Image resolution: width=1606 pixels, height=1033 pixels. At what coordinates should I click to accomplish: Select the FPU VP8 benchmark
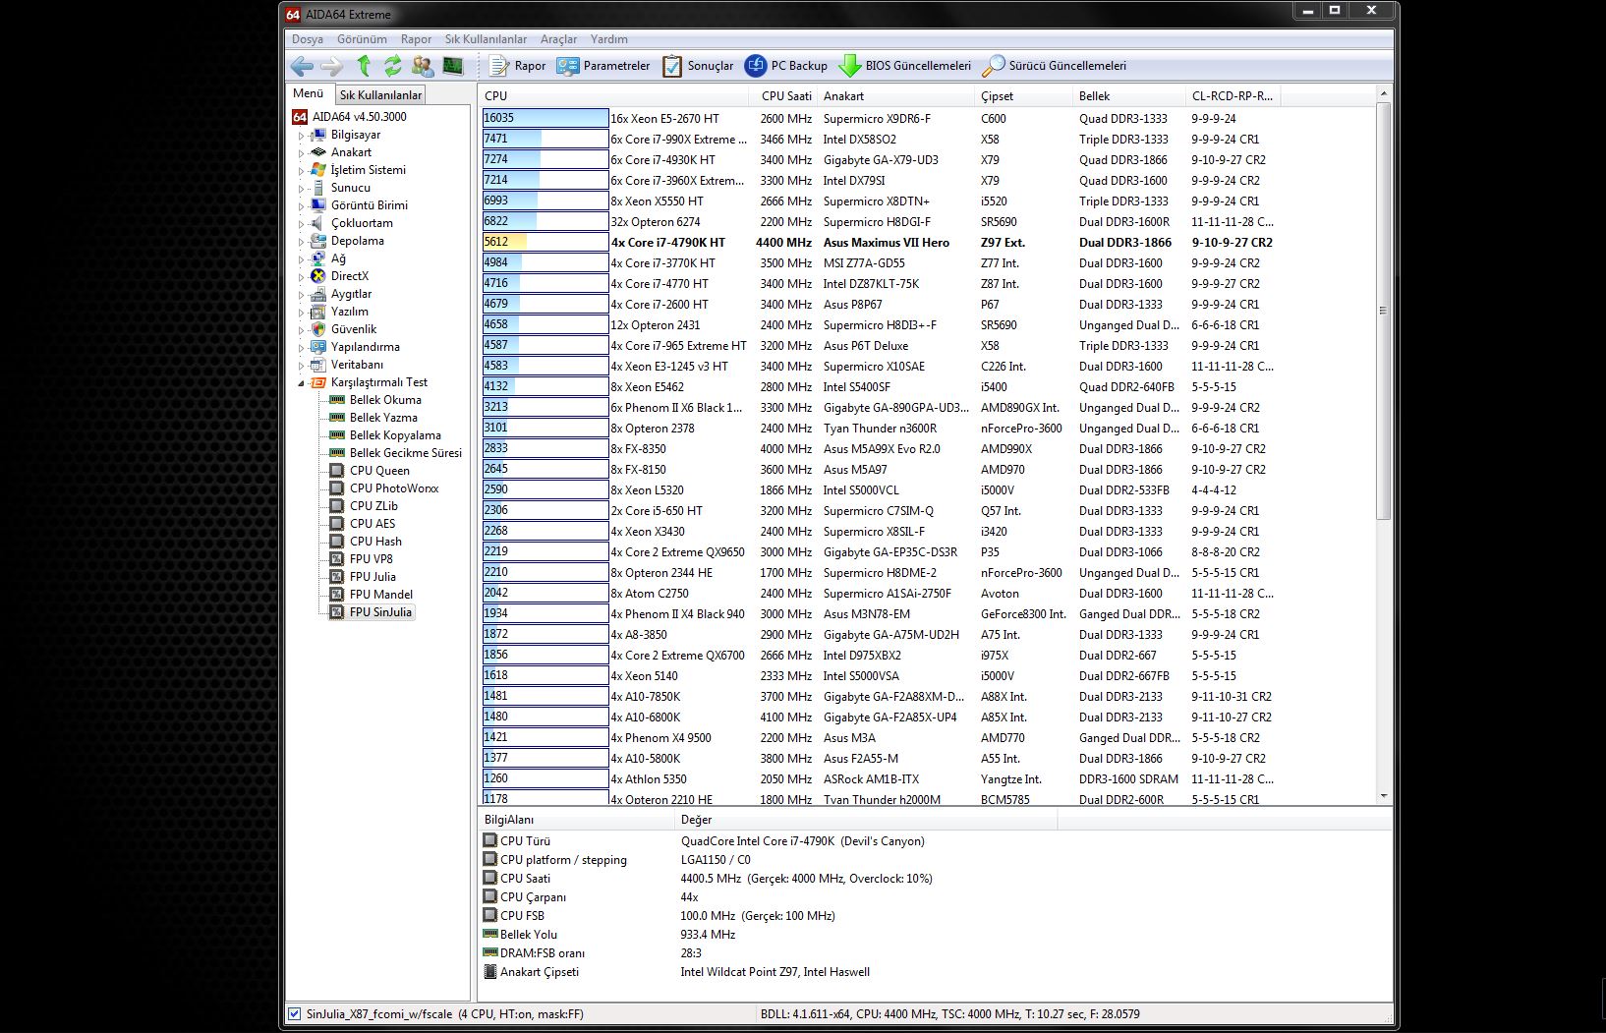pos(371,559)
